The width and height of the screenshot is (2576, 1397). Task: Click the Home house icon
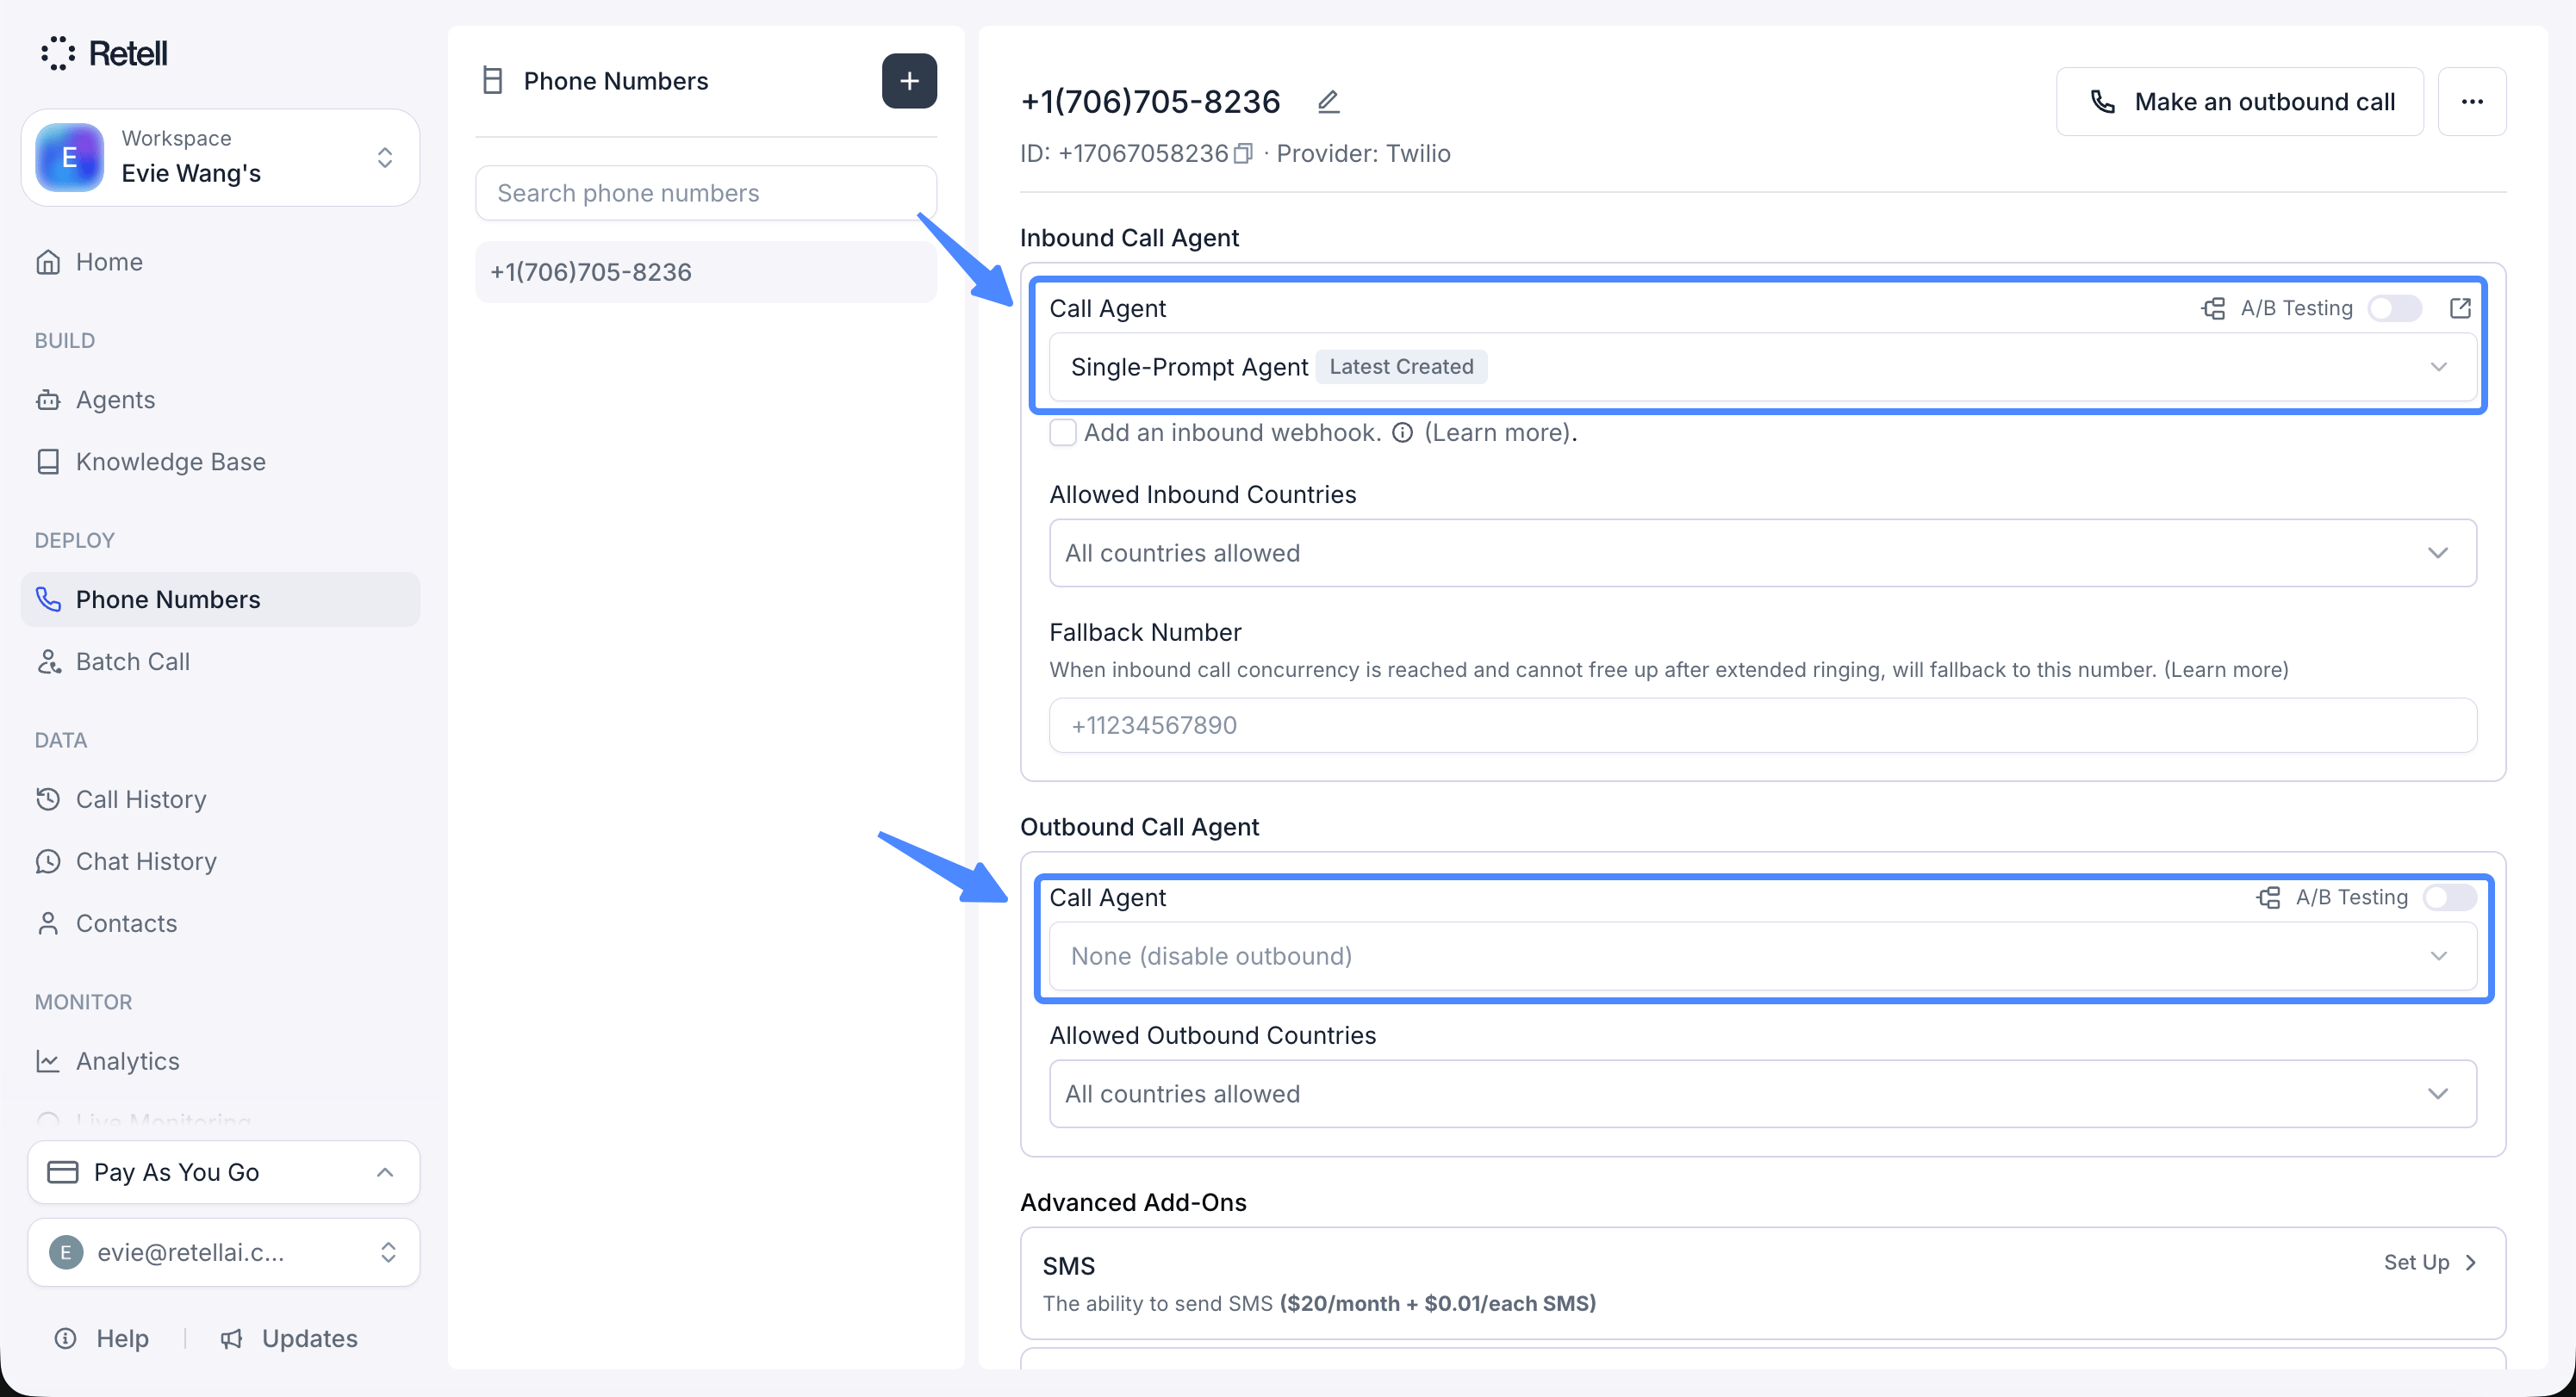(x=48, y=262)
